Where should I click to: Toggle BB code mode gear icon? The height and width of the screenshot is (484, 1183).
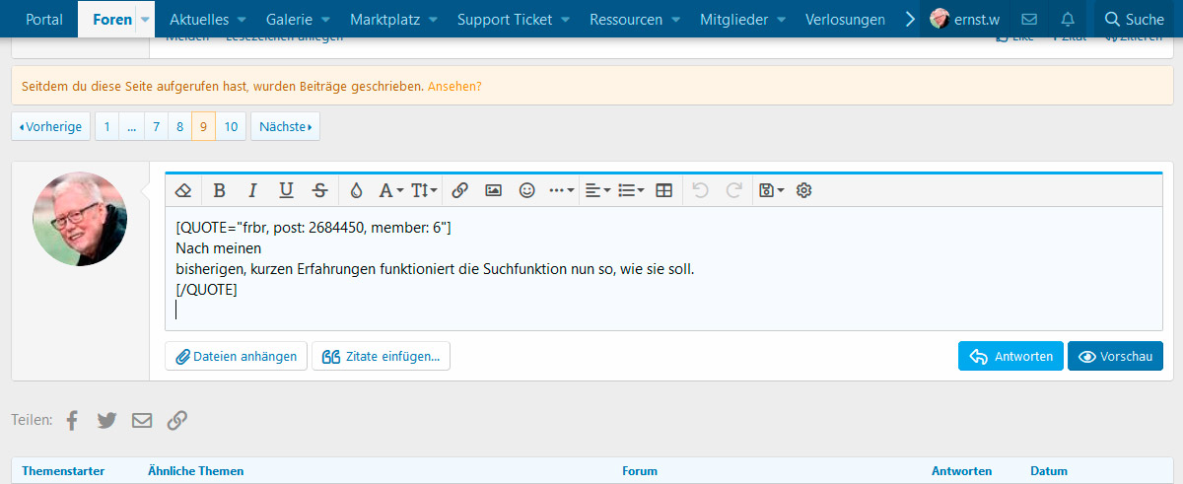tap(803, 190)
